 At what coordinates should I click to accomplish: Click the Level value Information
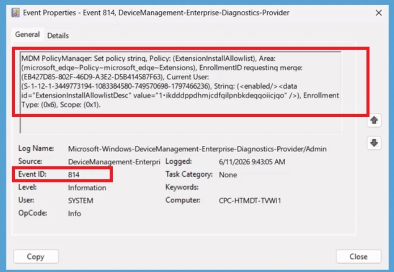pos(87,187)
